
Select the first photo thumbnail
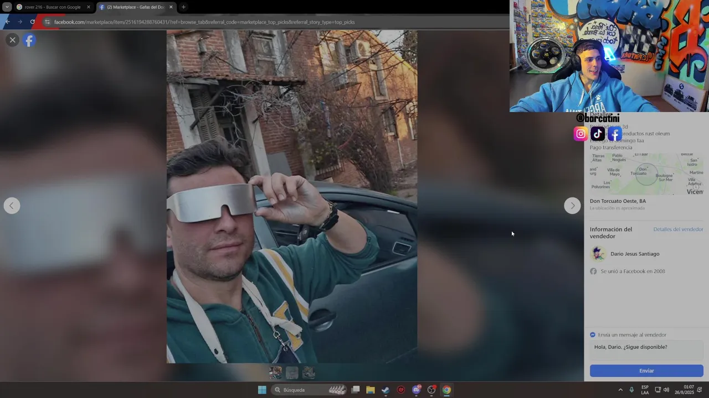(275, 373)
